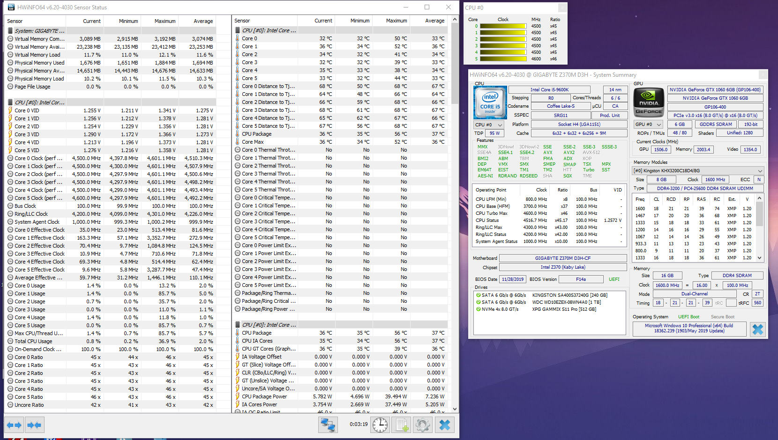Click Core 5 clock bar in CPU #0 window

pyautogui.click(x=504, y=59)
